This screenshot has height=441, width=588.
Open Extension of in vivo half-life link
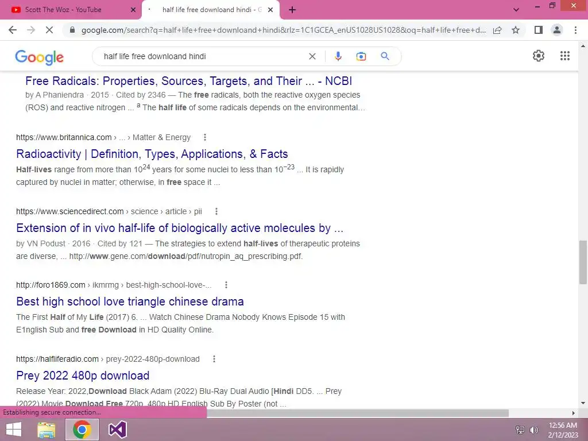[x=180, y=228]
